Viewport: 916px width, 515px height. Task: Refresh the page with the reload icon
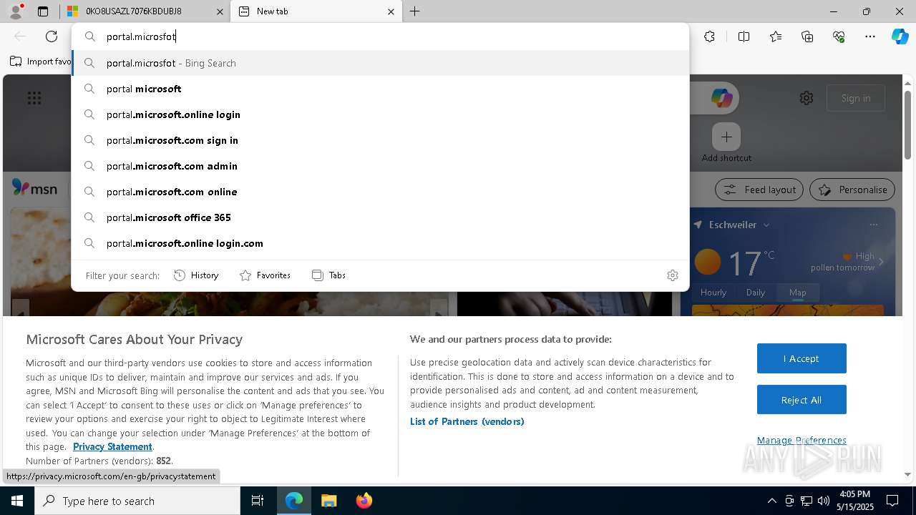pyautogui.click(x=52, y=36)
